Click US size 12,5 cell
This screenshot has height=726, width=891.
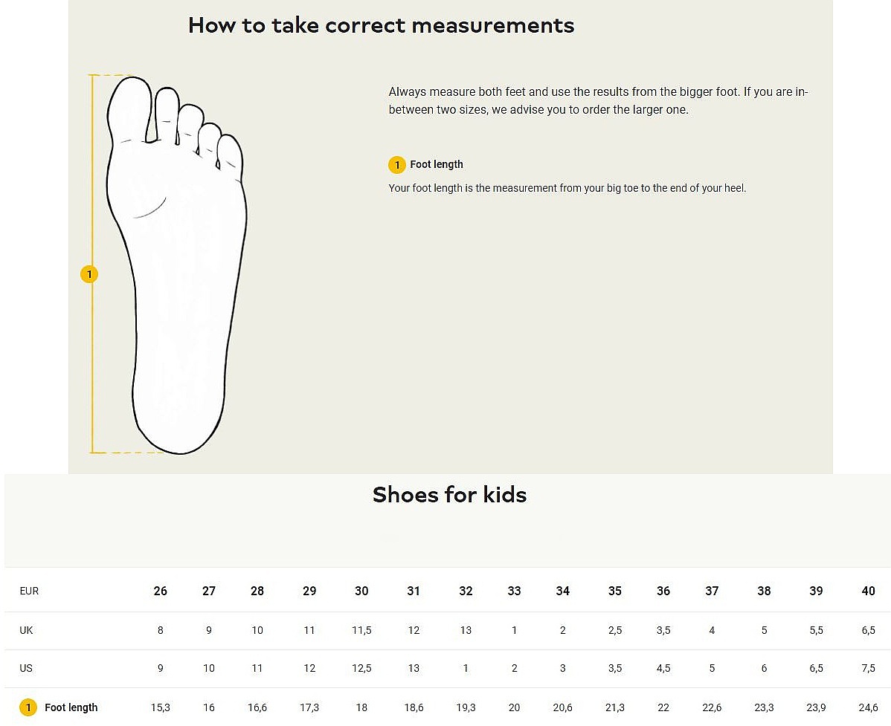tap(361, 668)
